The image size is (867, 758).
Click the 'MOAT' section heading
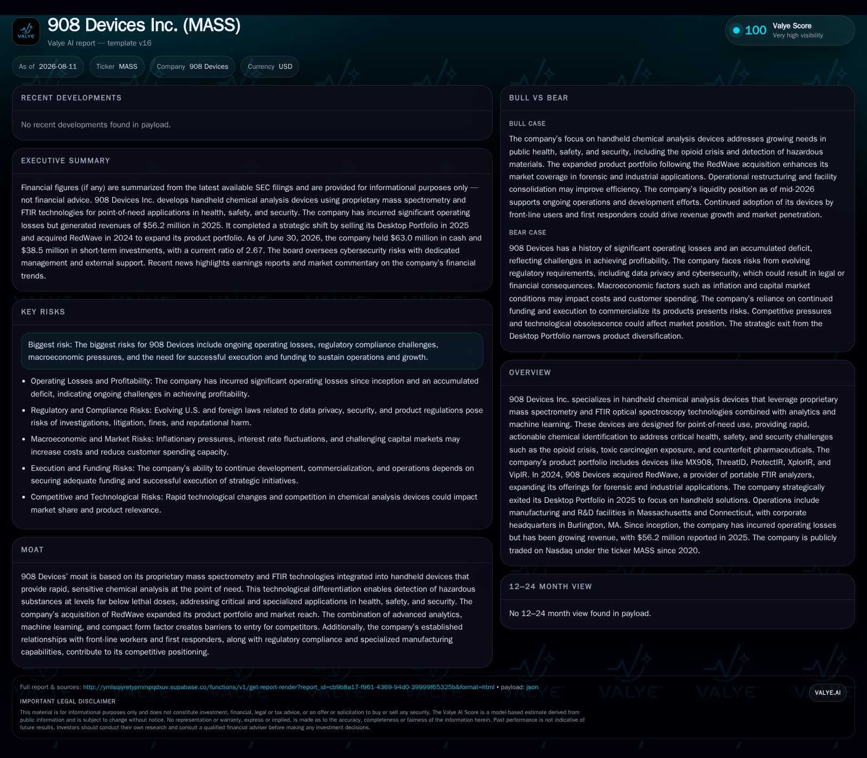coord(33,550)
